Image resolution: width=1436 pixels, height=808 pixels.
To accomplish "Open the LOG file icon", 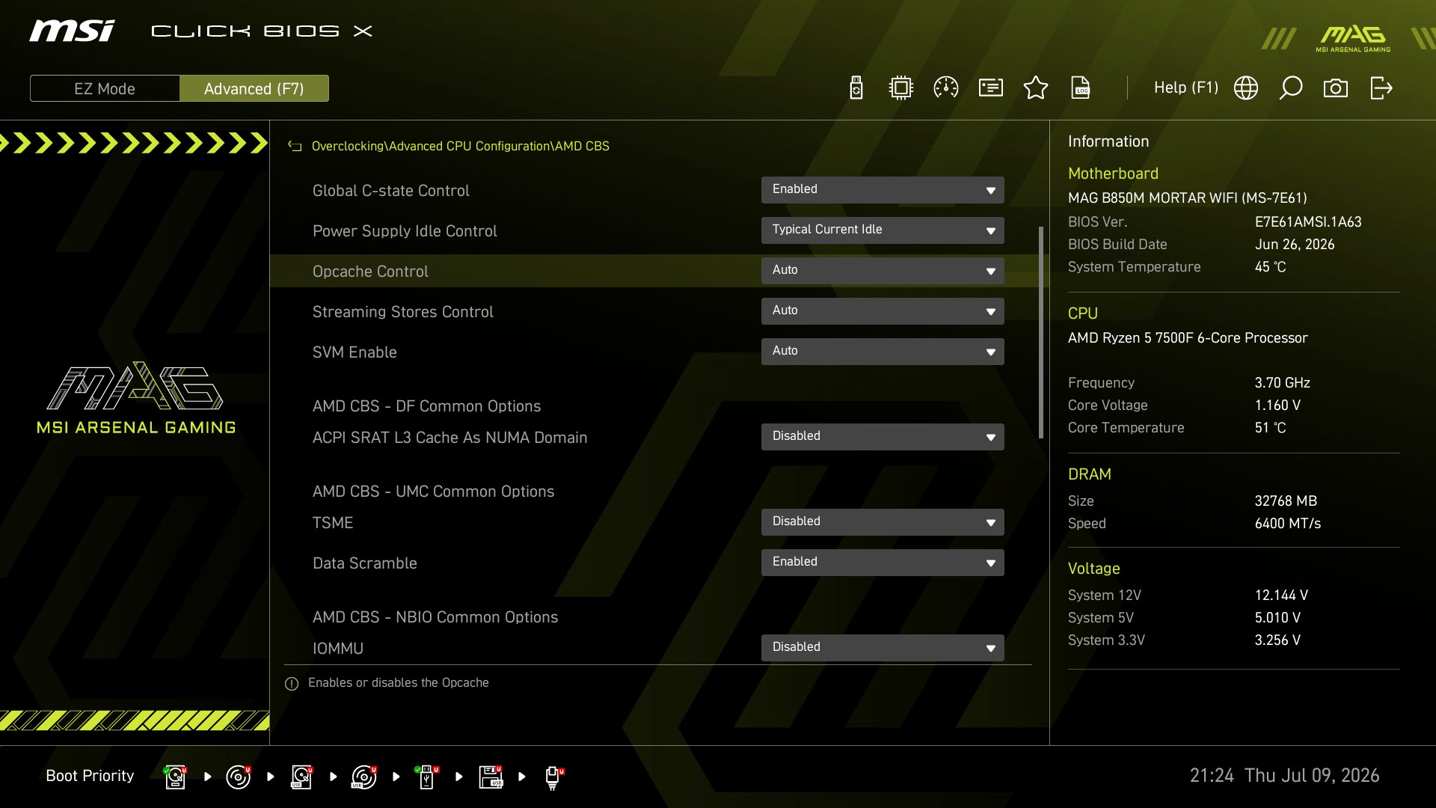I will 1081,88.
